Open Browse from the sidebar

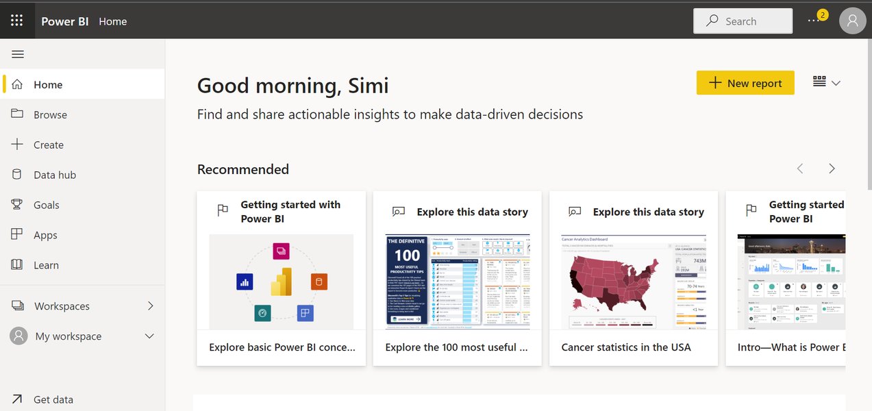coord(51,114)
